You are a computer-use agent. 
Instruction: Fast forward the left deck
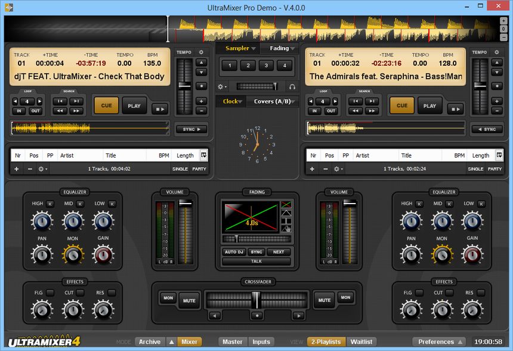(x=76, y=111)
